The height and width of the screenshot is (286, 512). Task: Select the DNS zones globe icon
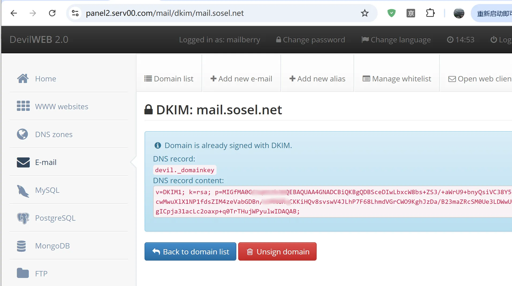[x=22, y=134]
